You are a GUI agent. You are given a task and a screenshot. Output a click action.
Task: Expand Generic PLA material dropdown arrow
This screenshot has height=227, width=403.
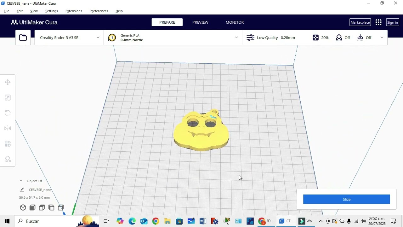(236, 38)
